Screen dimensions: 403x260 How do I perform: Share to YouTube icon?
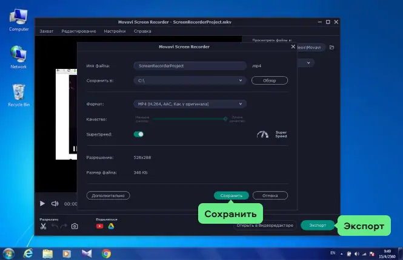pos(99,226)
